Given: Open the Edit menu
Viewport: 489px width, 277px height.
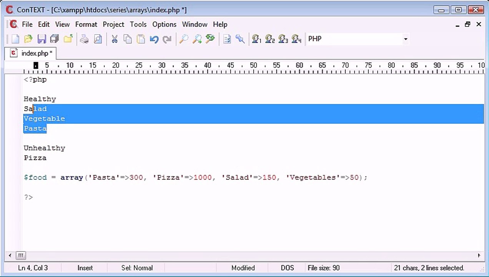Looking at the screenshot, I should point(44,24).
